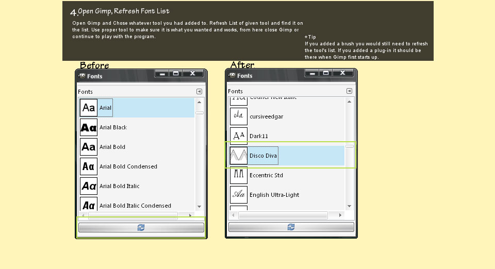Viewport: 495px width, 269px height.
Task: Click Arial Bold preview thumbnail
Action: (88, 147)
